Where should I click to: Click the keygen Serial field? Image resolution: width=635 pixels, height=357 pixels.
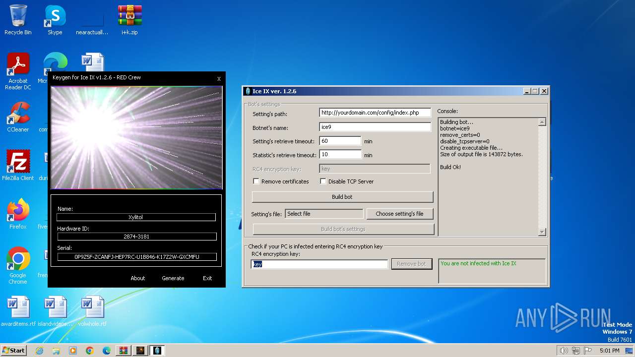pyautogui.click(x=137, y=257)
